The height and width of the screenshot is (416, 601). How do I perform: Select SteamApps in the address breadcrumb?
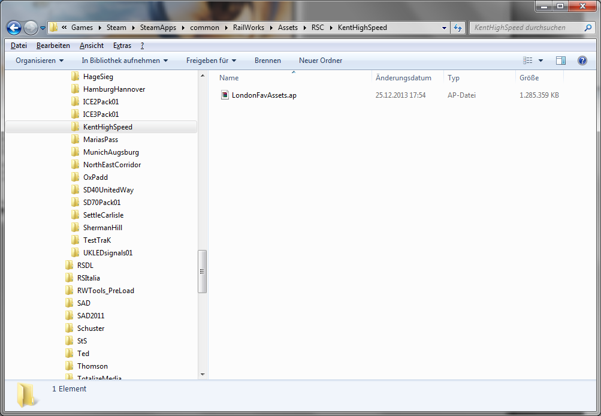pos(158,28)
